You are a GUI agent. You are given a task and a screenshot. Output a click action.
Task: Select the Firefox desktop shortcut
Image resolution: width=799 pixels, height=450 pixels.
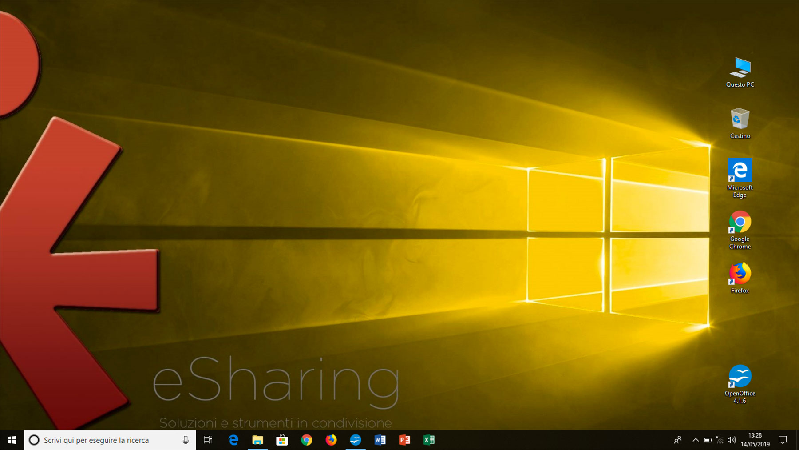tap(740, 278)
